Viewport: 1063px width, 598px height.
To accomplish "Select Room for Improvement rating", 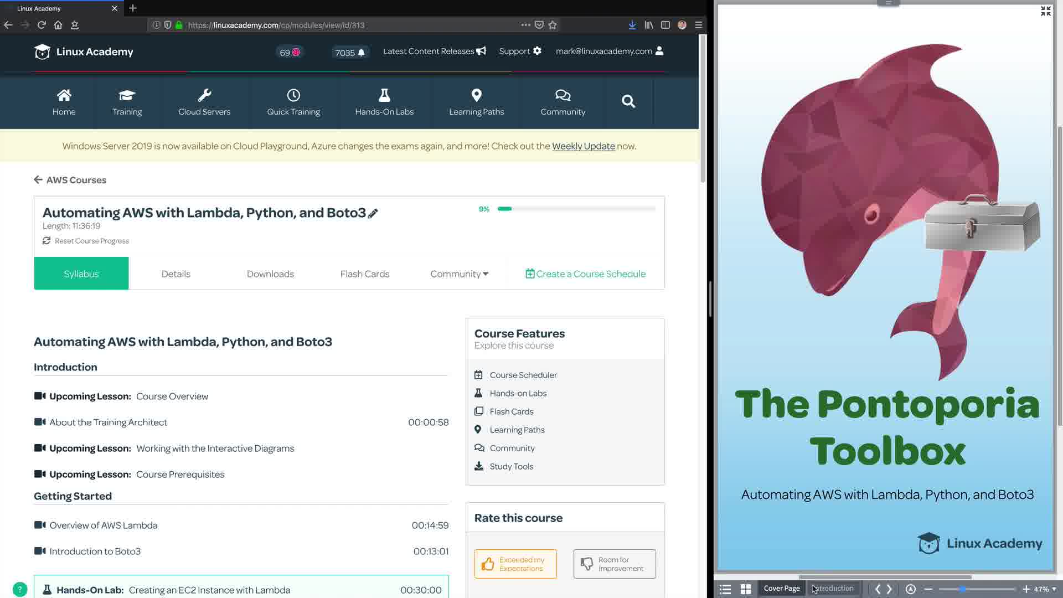I will 615,564.
